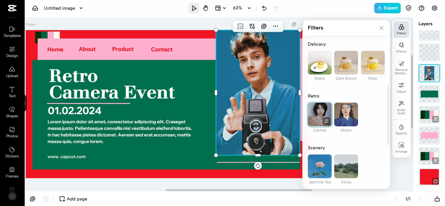
Task: Apply the Miami retro filter
Action: pyautogui.click(x=346, y=115)
